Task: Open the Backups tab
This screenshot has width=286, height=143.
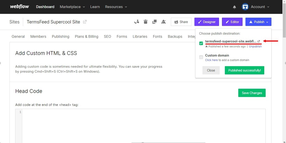Action: pyautogui.click(x=175, y=37)
